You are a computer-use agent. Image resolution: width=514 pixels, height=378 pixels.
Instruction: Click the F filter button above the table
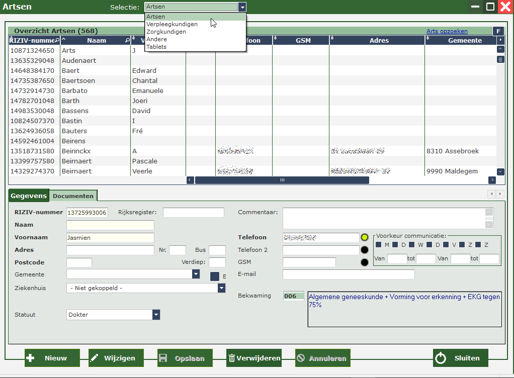(498, 31)
